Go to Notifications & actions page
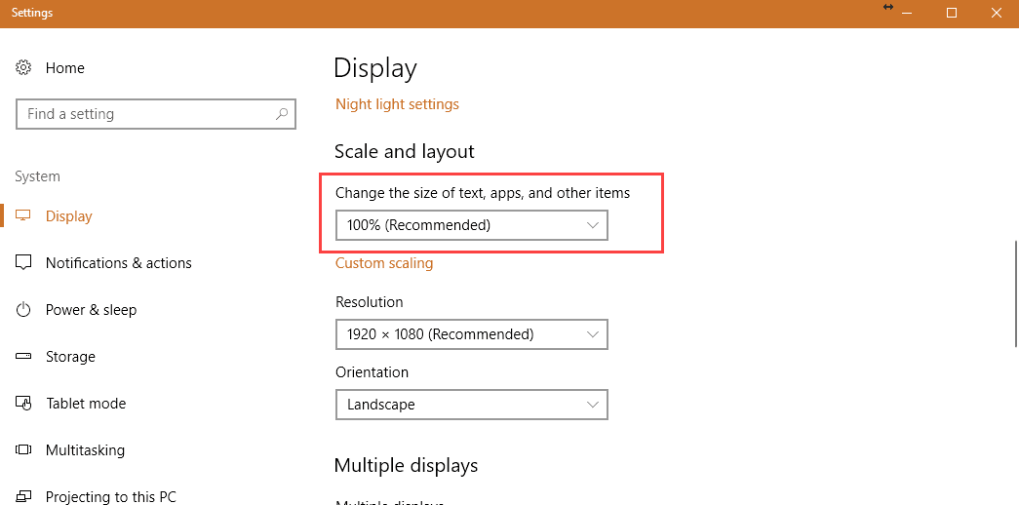1019x505 pixels. pos(118,262)
